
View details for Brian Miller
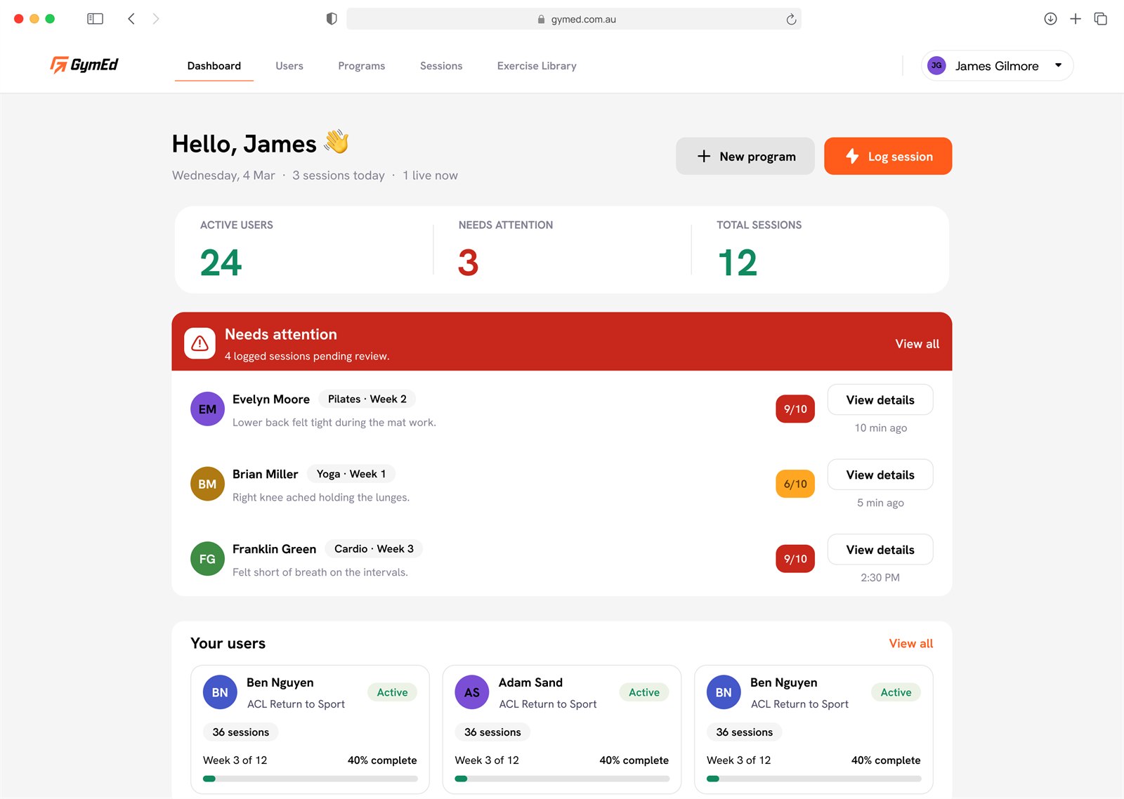point(880,475)
